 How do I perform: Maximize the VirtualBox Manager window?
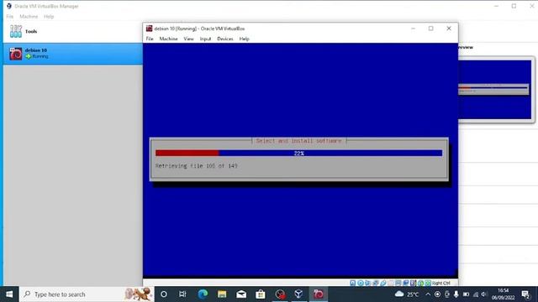tap(514, 6)
